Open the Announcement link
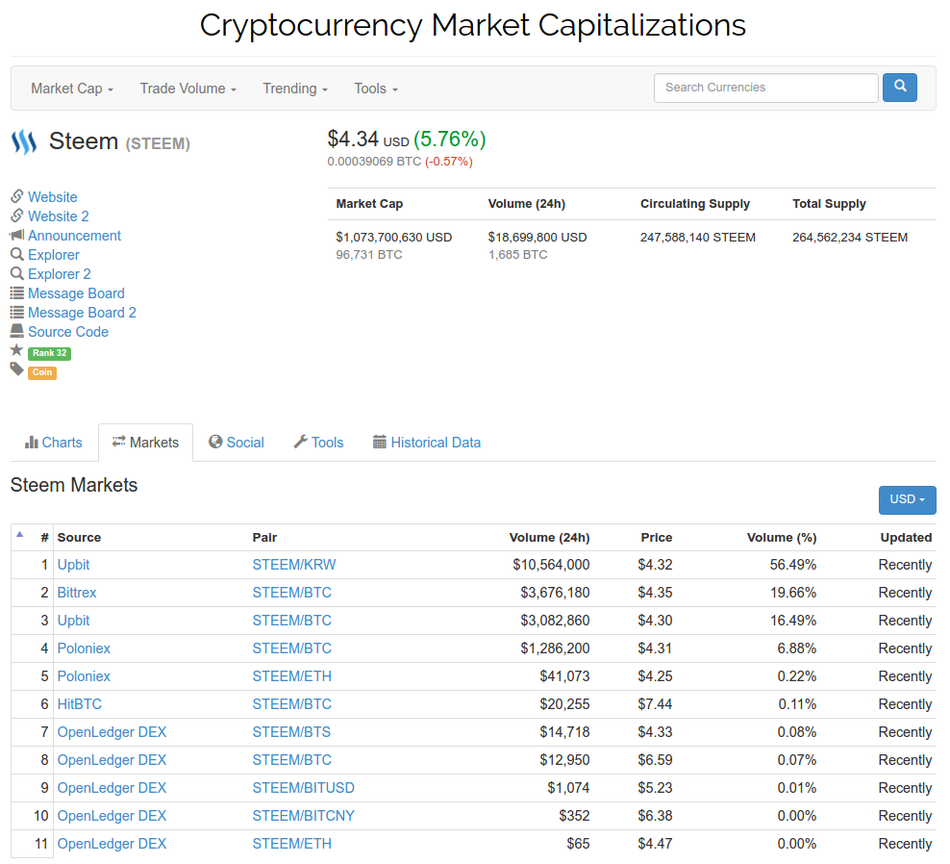Screen dimensions: 950x864 pos(75,236)
